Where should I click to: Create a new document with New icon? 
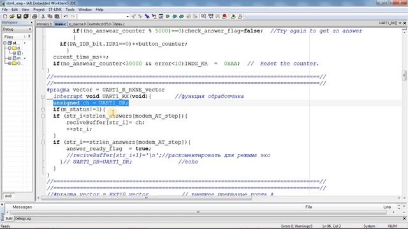pos(5,17)
